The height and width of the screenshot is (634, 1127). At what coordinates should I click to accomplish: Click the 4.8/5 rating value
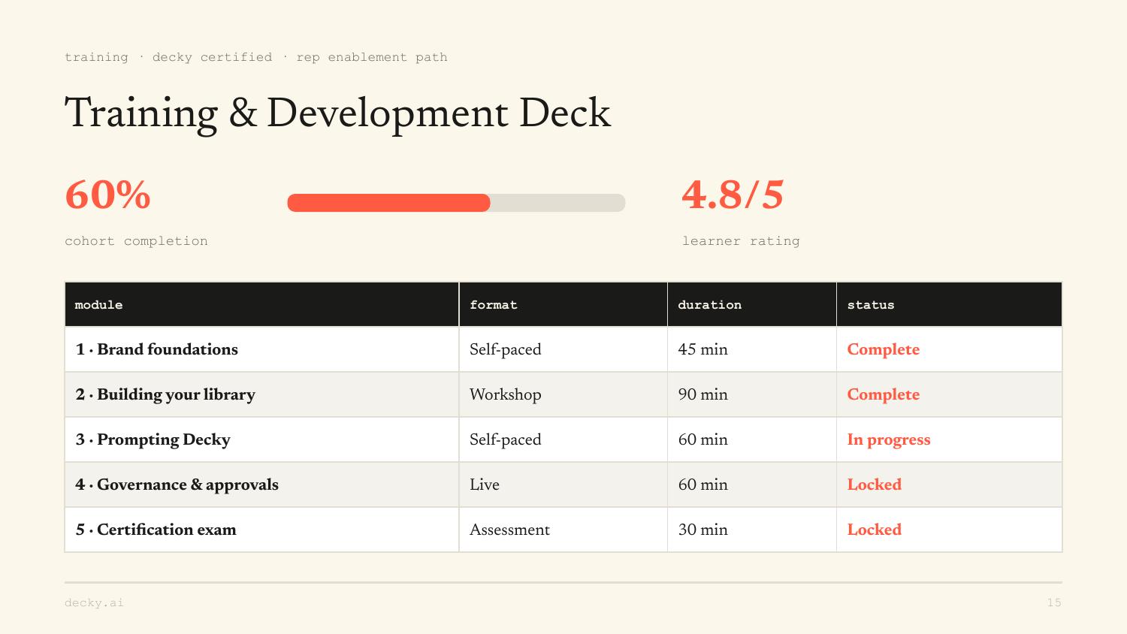tap(733, 195)
